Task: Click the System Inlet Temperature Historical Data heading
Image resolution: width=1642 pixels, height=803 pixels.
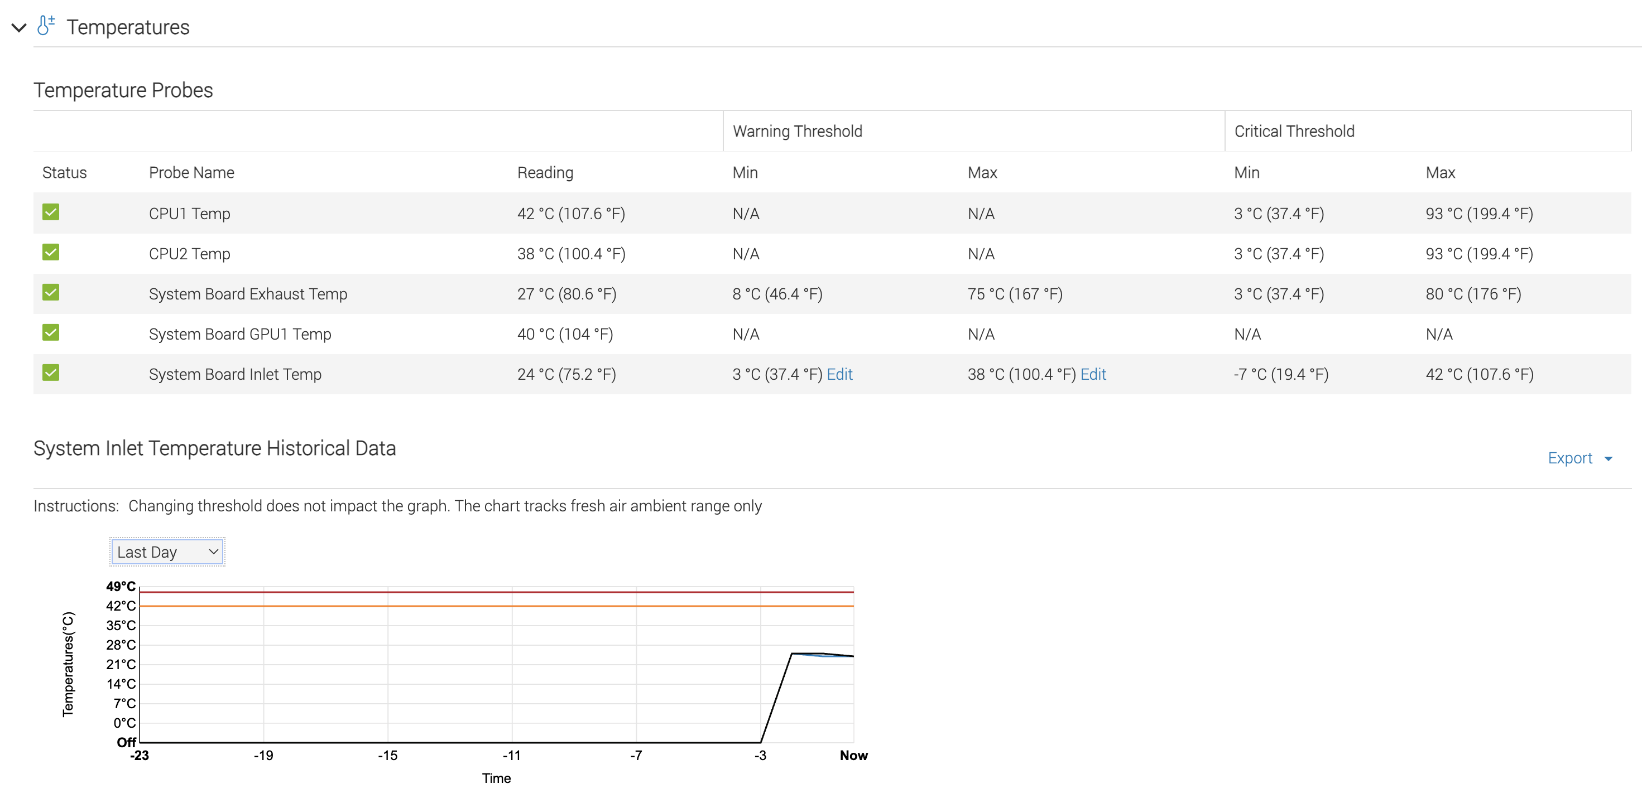Action: pos(215,448)
